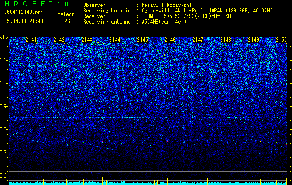Click the ICOM IC-575 53.7492 MHz receiver text

(186, 16)
